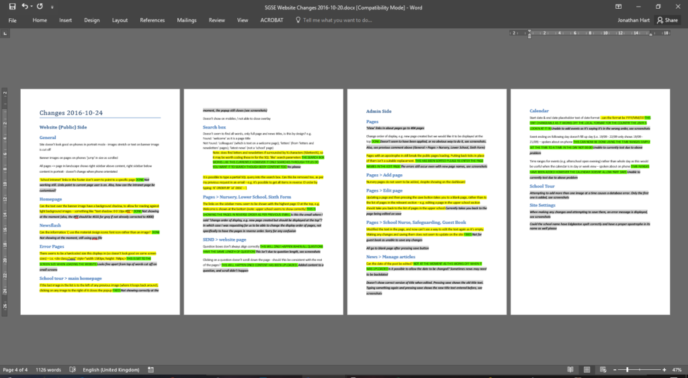Click the 'Admin Side' heading
Screen dimensions: 688x378
pyautogui.click(x=379, y=111)
